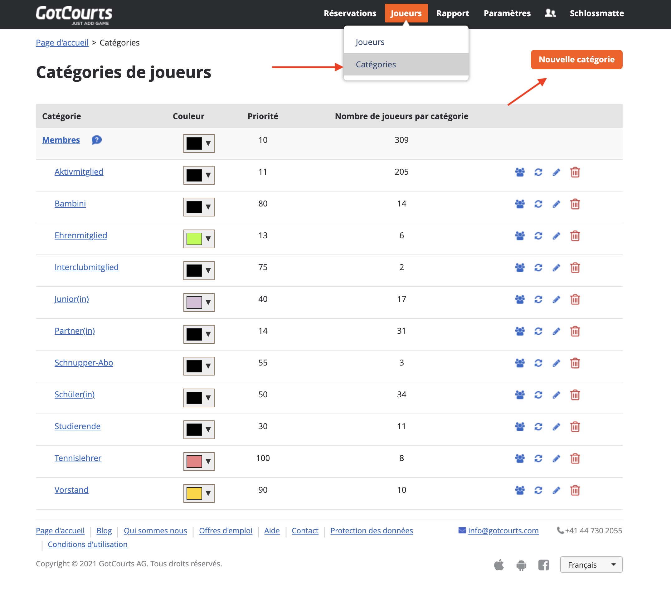Open color dropdown for Schüler(in)
Image resolution: width=671 pixels, height=596 pixels.
coord(199,398)
